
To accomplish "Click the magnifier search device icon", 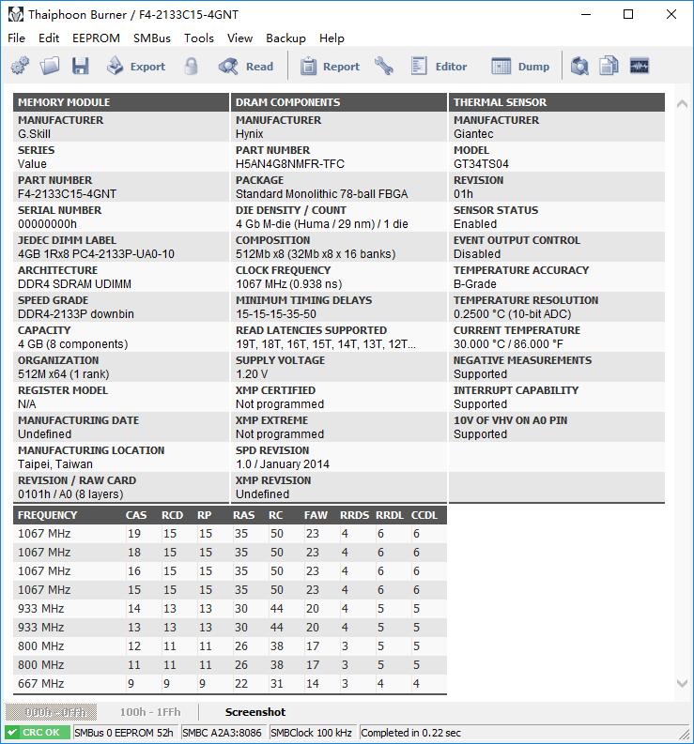I will click(579, 66).
